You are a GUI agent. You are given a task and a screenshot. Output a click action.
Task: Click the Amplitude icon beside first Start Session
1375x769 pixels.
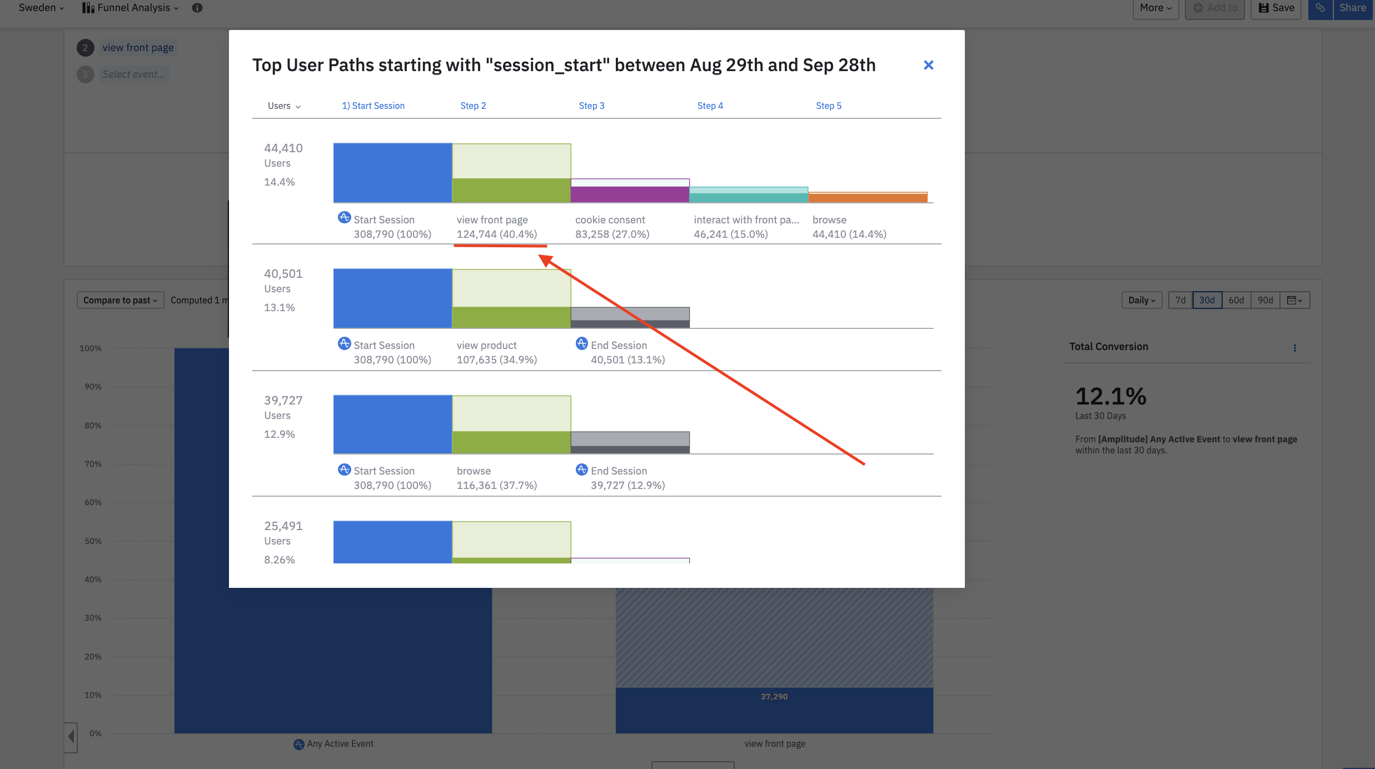(x=344, y=218)
